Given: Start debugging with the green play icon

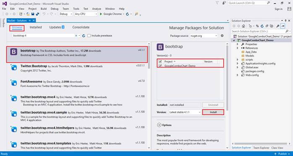Looking at the screenshot, I should point(101,14).
